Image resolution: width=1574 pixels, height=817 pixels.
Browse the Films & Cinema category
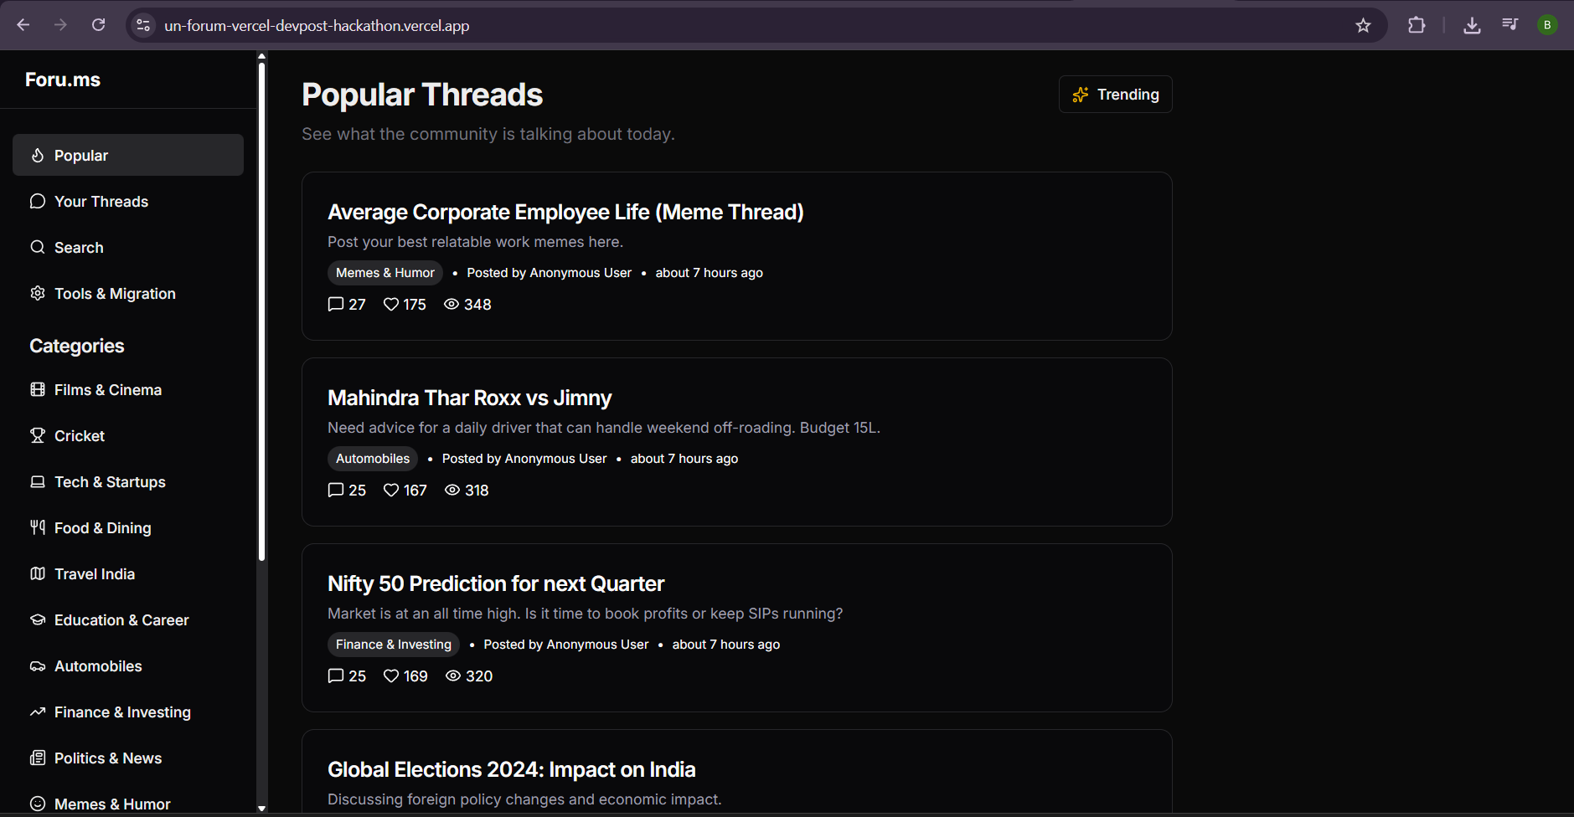128,389
